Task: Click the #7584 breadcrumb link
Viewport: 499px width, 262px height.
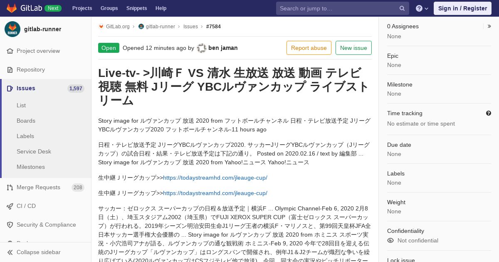Action: 213,26
